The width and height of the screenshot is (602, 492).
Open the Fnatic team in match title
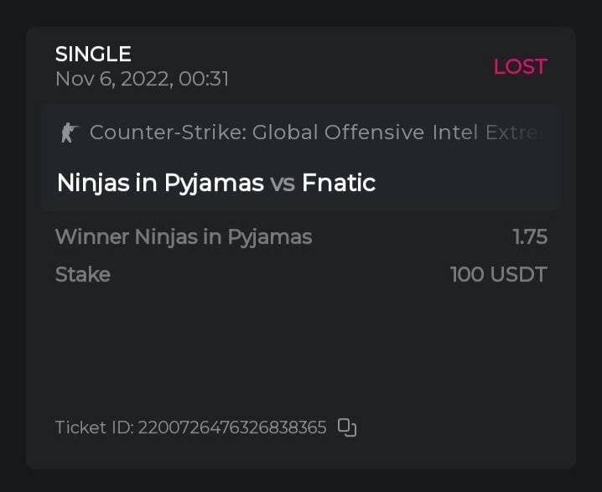tap(338, 183)
